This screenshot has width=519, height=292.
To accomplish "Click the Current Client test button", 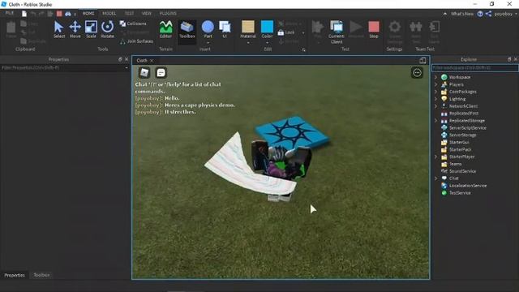I will click(x=337, y=32).
